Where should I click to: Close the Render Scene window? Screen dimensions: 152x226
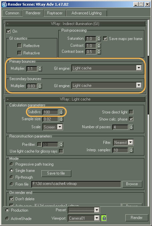click(147, 4)
